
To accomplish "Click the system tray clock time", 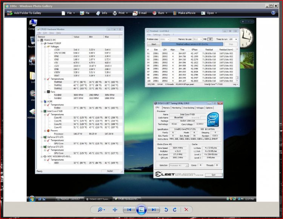I will [249, 199].
